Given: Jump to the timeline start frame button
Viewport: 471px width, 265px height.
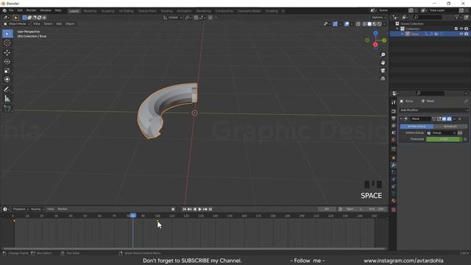Looking at the screenshot, I should pyautogui.click(x=185, y=209).
